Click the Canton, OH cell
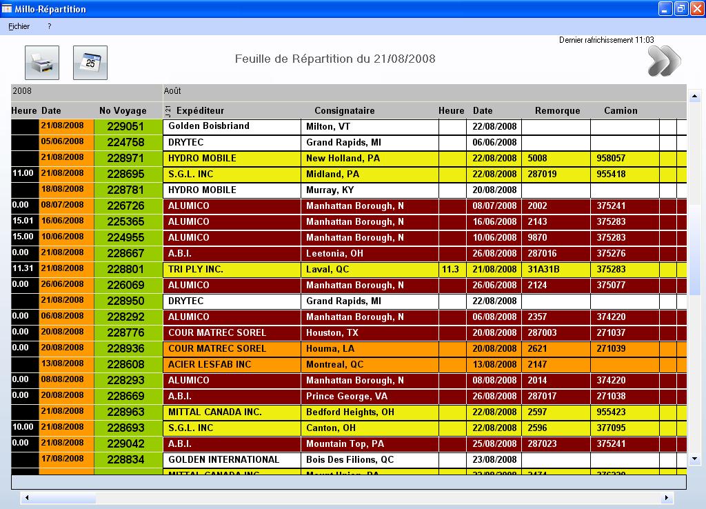The width and height of the screenshot is (706, 509). tap(370, 428)
